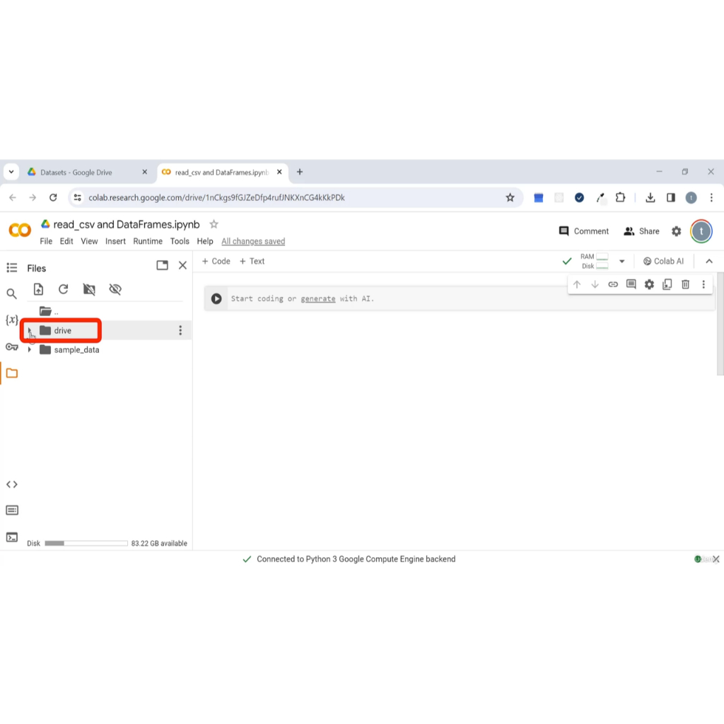
Task: Add a Text cell
Action: click(252, 262)
